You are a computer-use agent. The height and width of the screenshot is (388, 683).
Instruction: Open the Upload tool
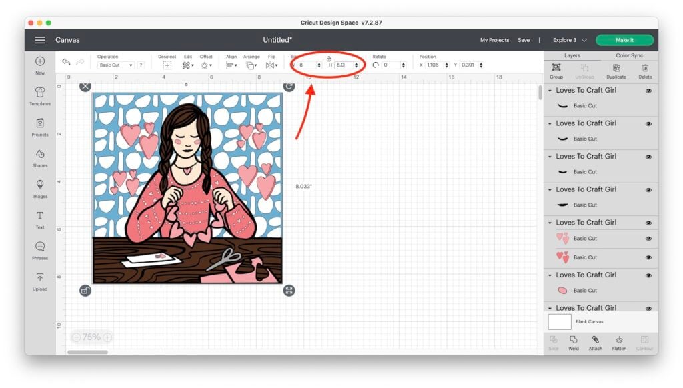tap(40, 282)
